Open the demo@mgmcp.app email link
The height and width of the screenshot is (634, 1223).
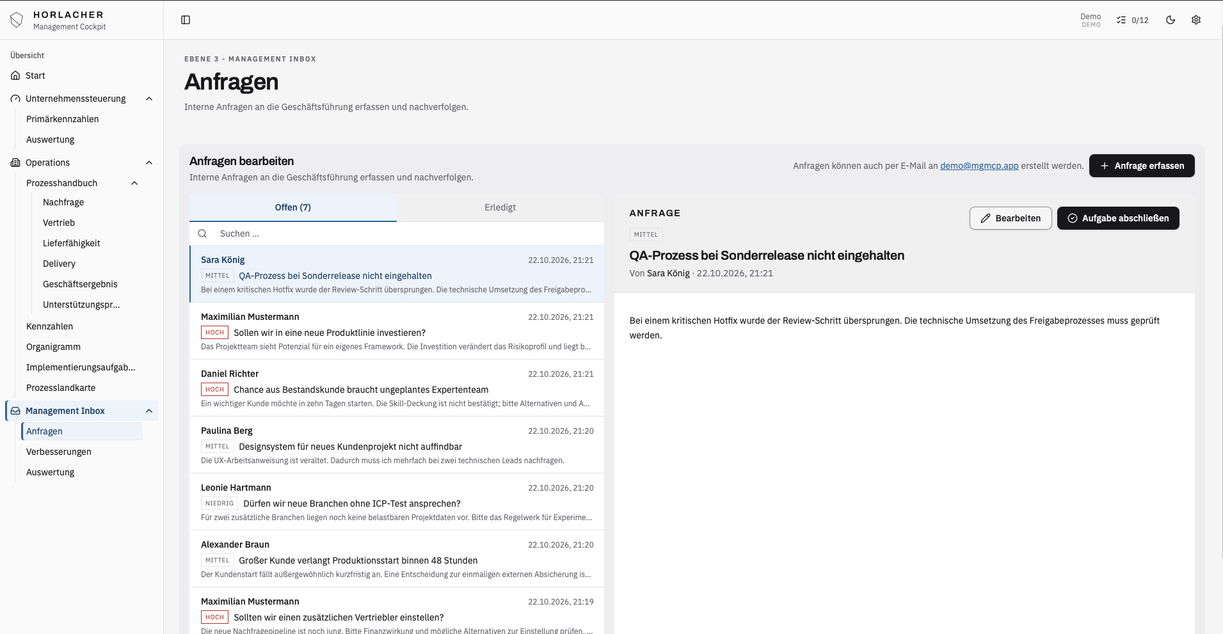[979, 166]
